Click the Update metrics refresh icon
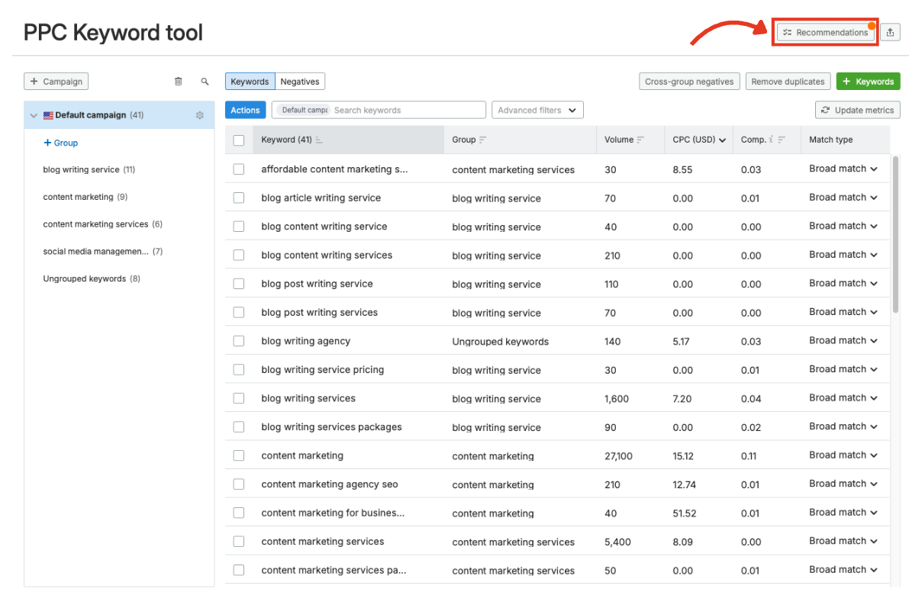The image size is (909, 592). click(826, 109)
